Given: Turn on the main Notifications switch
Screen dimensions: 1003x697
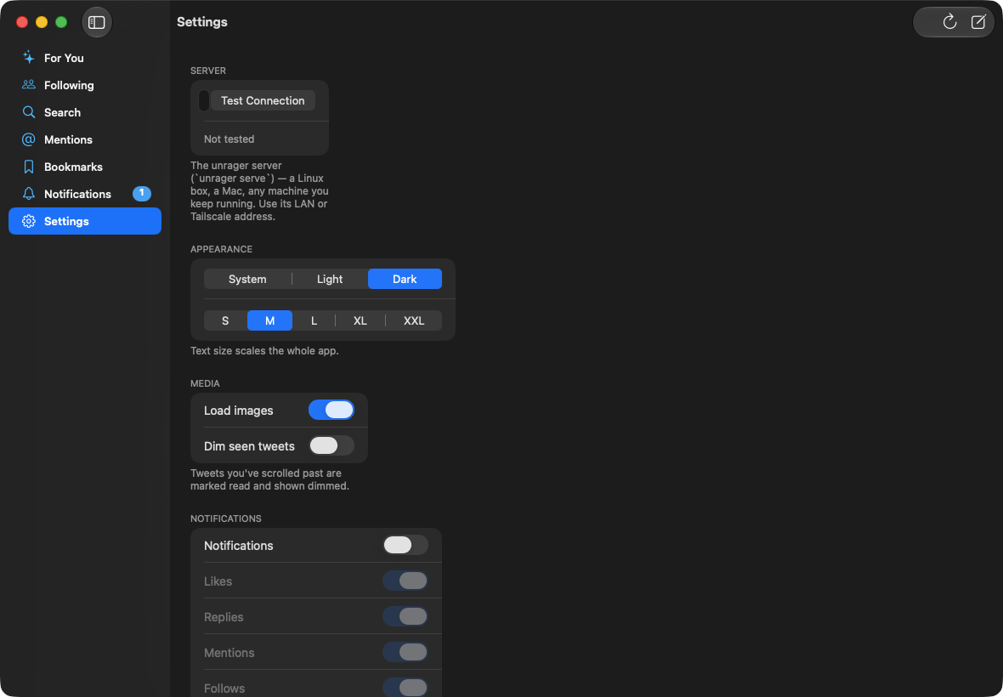Looking at the screenshot, I should click(405, 545).
